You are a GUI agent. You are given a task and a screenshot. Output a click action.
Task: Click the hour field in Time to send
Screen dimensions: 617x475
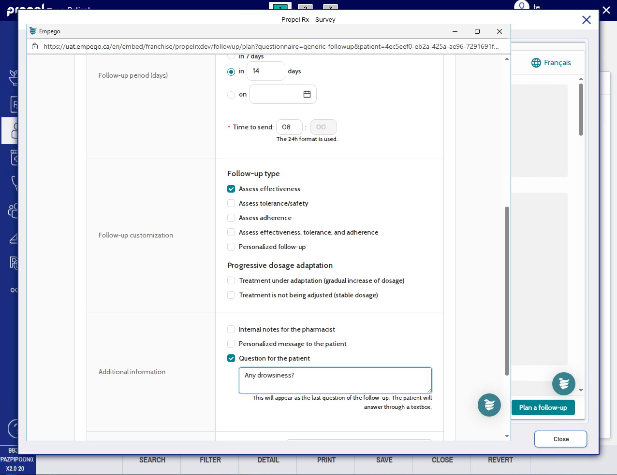pyautogui.click(x=289, y=127)
